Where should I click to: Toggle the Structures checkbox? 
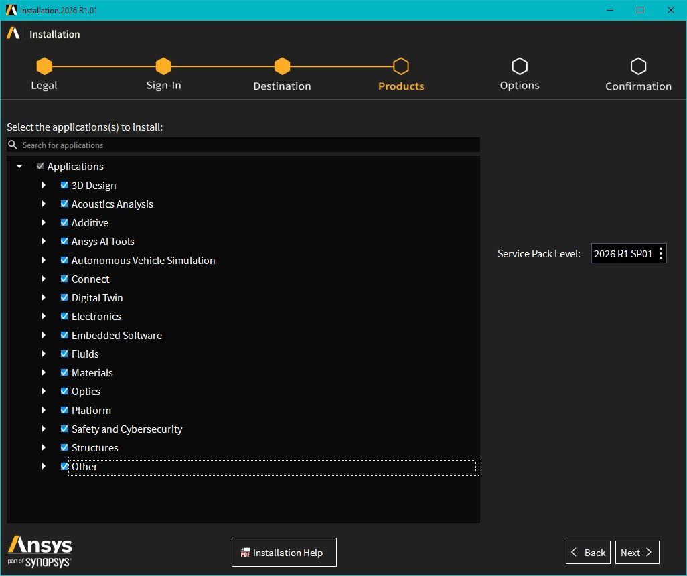(x=64, y=447)
